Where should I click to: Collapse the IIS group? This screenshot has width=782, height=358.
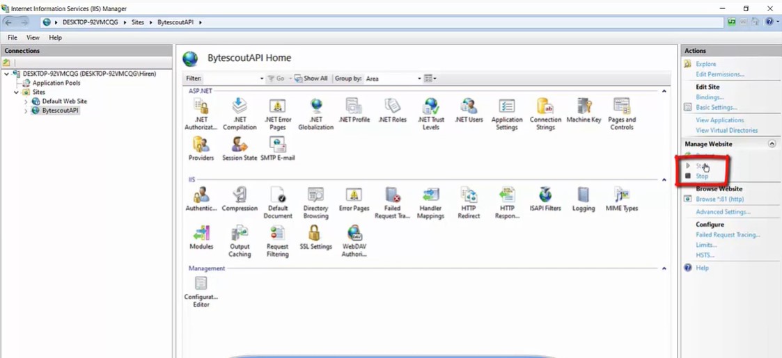tap(664, 180)
